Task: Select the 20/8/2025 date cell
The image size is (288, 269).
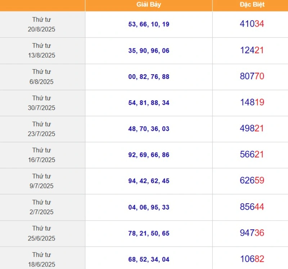Action: (x=42, y=25)
